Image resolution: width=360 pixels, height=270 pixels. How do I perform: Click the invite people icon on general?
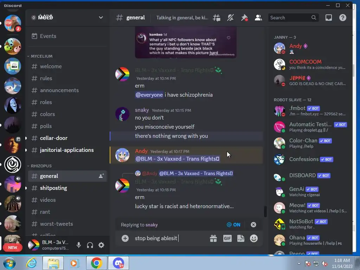(x=101, y=176)
